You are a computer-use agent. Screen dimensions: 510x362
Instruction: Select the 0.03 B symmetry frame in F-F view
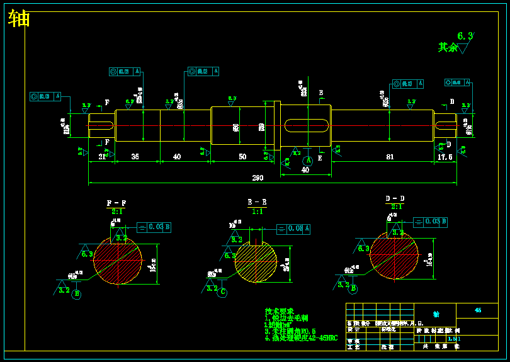[154, 227]
